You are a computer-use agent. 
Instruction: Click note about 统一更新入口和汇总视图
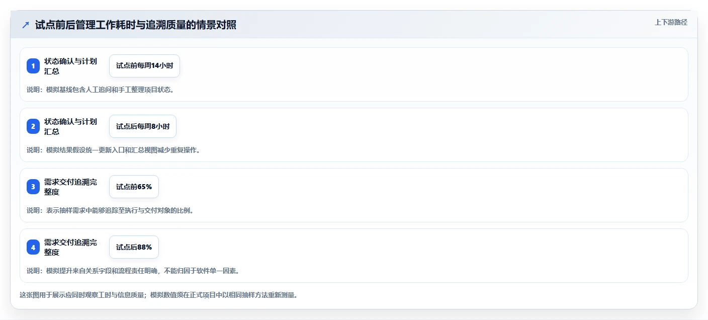click(x=113, y=150)
